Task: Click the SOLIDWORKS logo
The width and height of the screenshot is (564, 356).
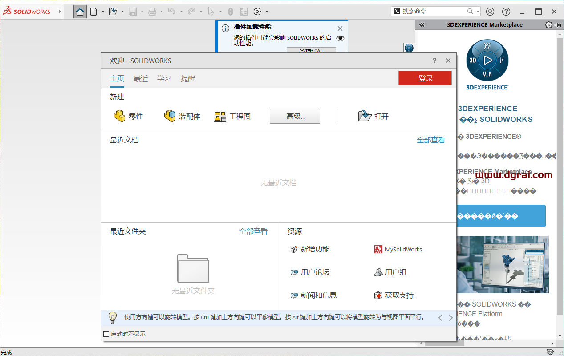Action: pos(27,12)
